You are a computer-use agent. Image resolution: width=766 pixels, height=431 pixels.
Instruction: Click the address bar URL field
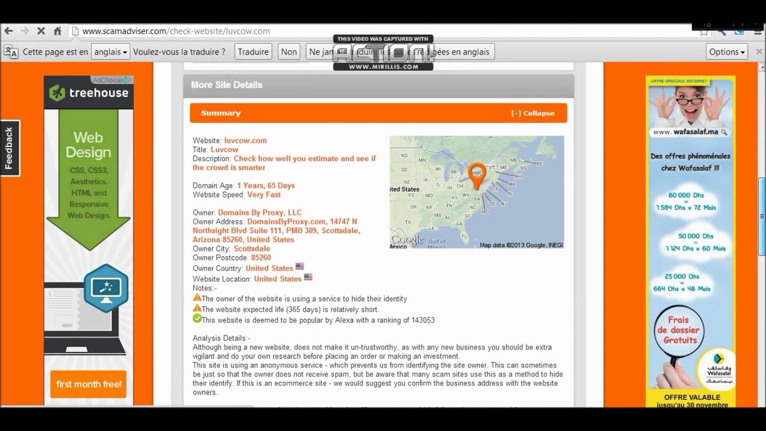(x=383, y=31)
